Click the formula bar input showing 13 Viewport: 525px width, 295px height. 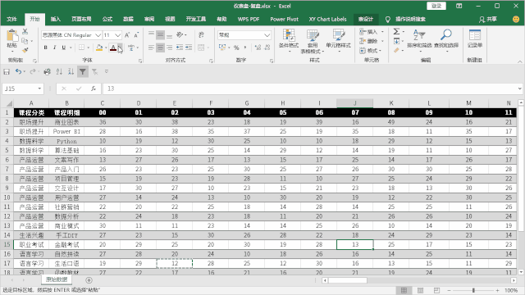[x=312, y=88]
